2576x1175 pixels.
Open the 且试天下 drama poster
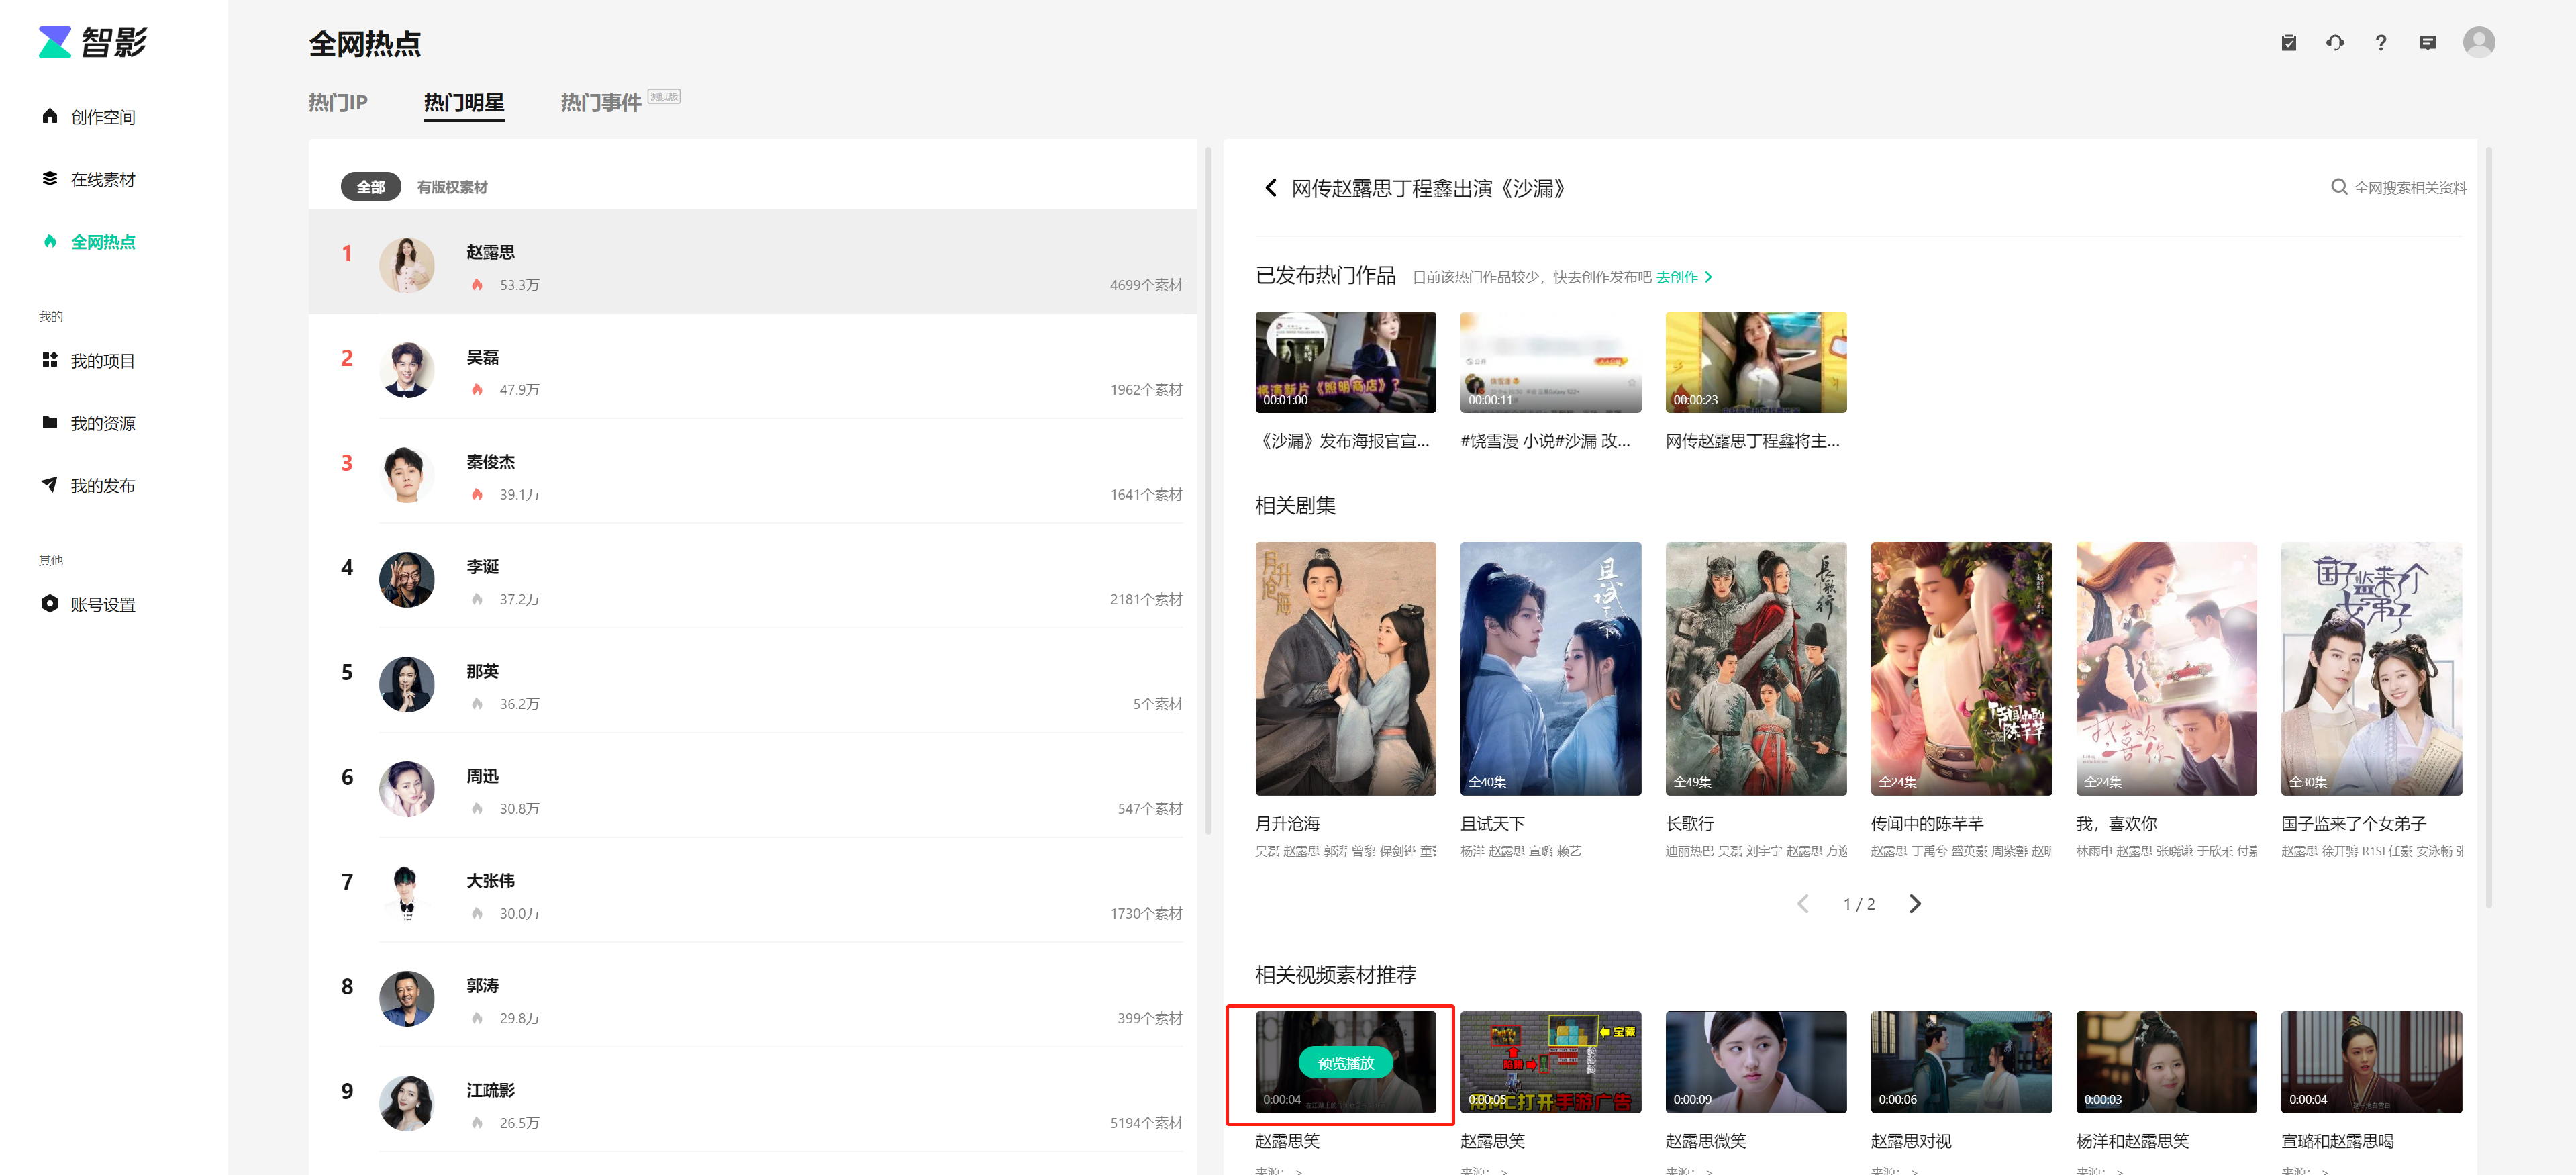click(1550, 669)
